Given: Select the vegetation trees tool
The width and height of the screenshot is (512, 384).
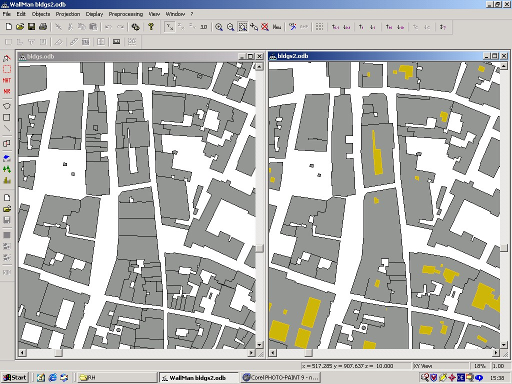Looking at the screenshot, I should 6,169.
